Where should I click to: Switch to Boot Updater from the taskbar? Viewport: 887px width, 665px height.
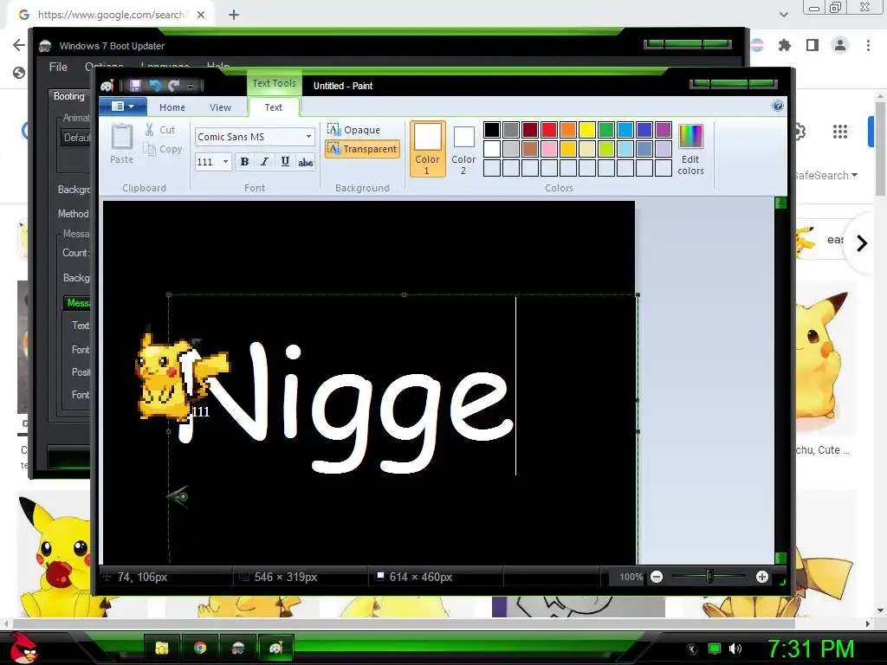pos(237,648)
